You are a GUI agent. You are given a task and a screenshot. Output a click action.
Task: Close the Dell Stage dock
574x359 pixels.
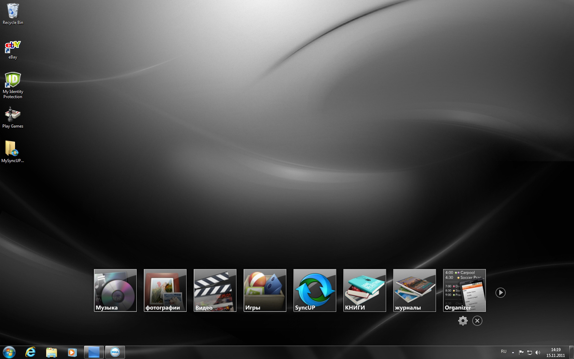click(477, 321)
